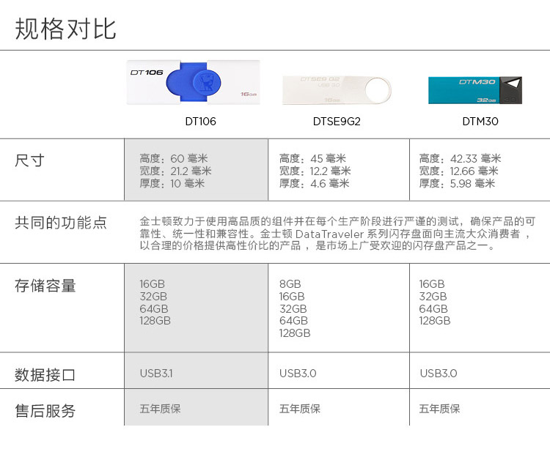Click the DT106 blue flash drive image
Screen dimensions: 550x449
[x=194, y=82]
